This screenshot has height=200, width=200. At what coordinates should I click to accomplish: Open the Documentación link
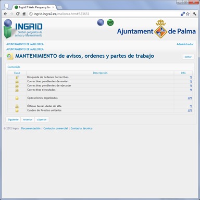pos(31,129)
